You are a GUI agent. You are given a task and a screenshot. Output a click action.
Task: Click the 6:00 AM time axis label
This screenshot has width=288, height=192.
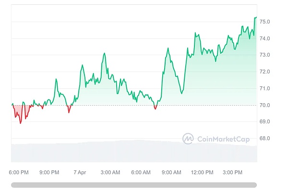tap(141, 172)
